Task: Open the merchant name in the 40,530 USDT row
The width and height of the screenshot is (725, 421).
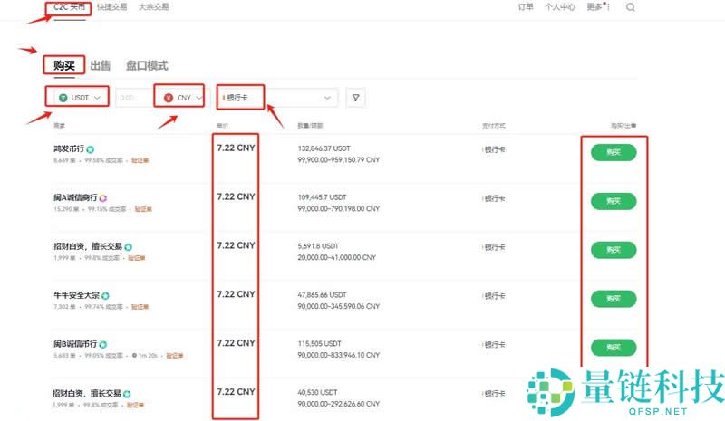Action: (87, 393)
